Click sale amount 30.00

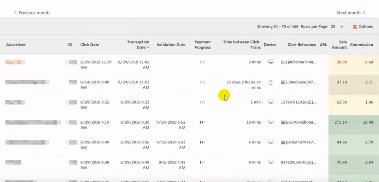[342, 62]
